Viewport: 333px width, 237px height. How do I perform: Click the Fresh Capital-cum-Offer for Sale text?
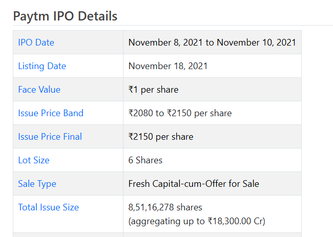tap(194, 184)
